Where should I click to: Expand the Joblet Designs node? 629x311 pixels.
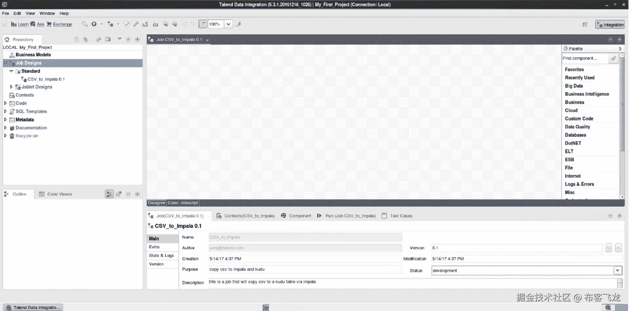click(x=11, y=87)
